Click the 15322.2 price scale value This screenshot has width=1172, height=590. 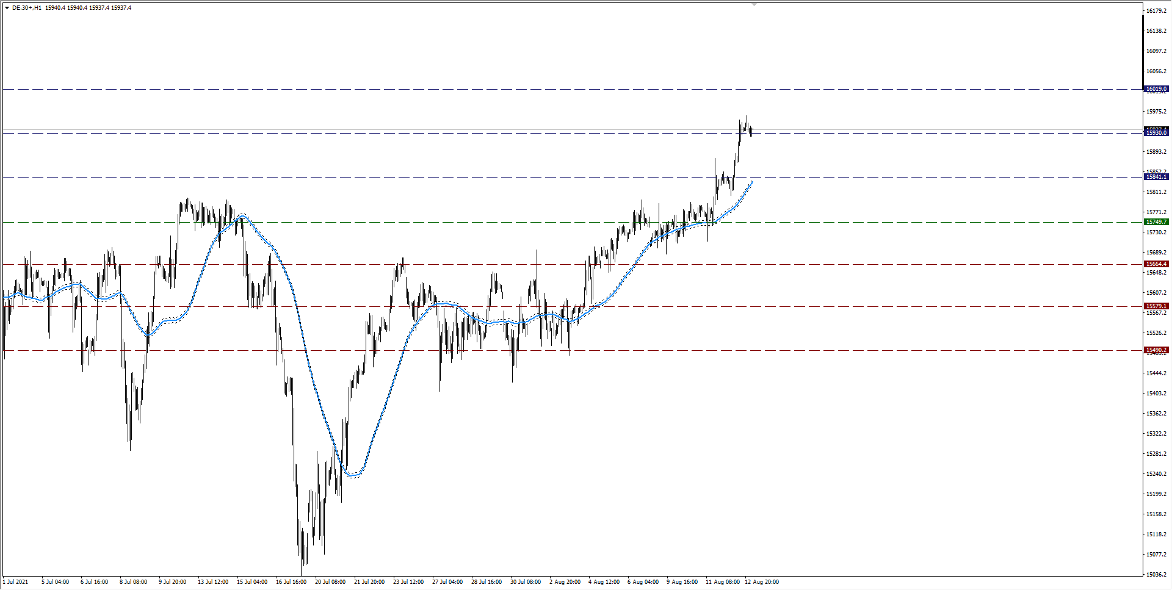[1156, 434]
